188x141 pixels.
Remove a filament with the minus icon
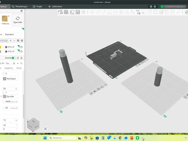14,41
